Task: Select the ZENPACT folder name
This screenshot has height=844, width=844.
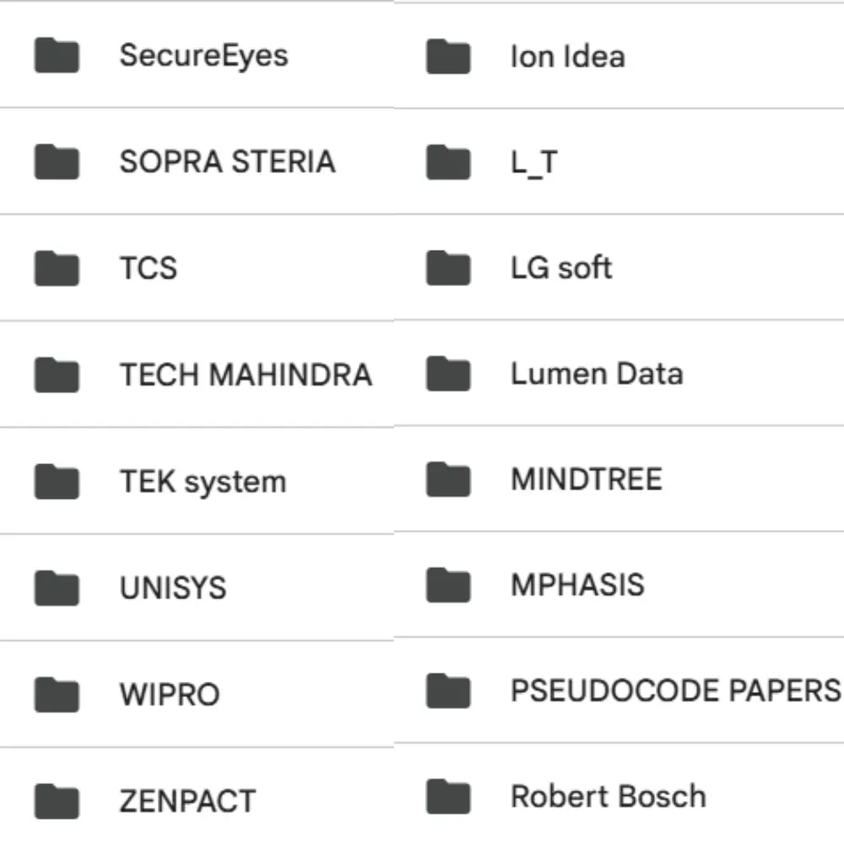Action: pos(187,801)
